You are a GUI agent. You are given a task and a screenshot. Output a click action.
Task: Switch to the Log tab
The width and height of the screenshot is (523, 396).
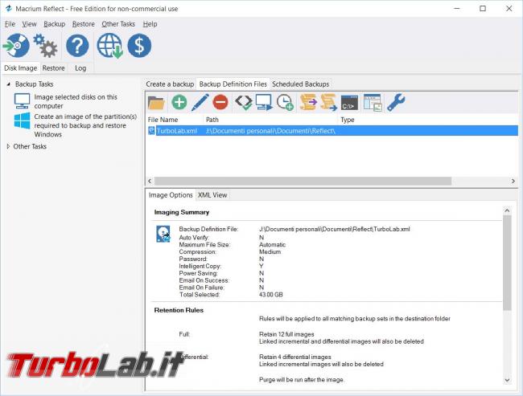point(80,68)
